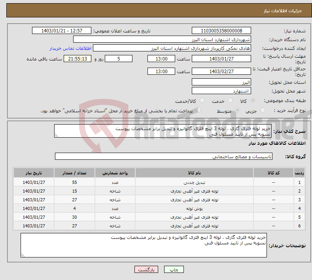The height and width of the screenshot is (280, 312).
Task: Click the response deadline date 1403/01/27 field
Action: [221, 59]
